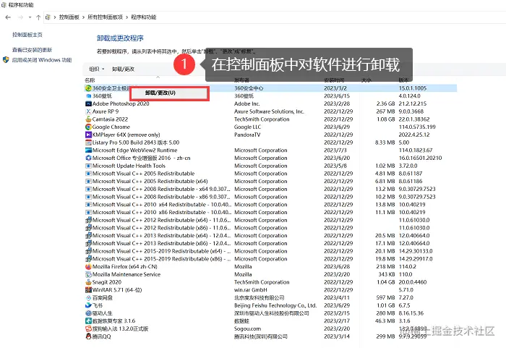Click the KMPlayer 64X icon
506x348 pixels.
88,135
